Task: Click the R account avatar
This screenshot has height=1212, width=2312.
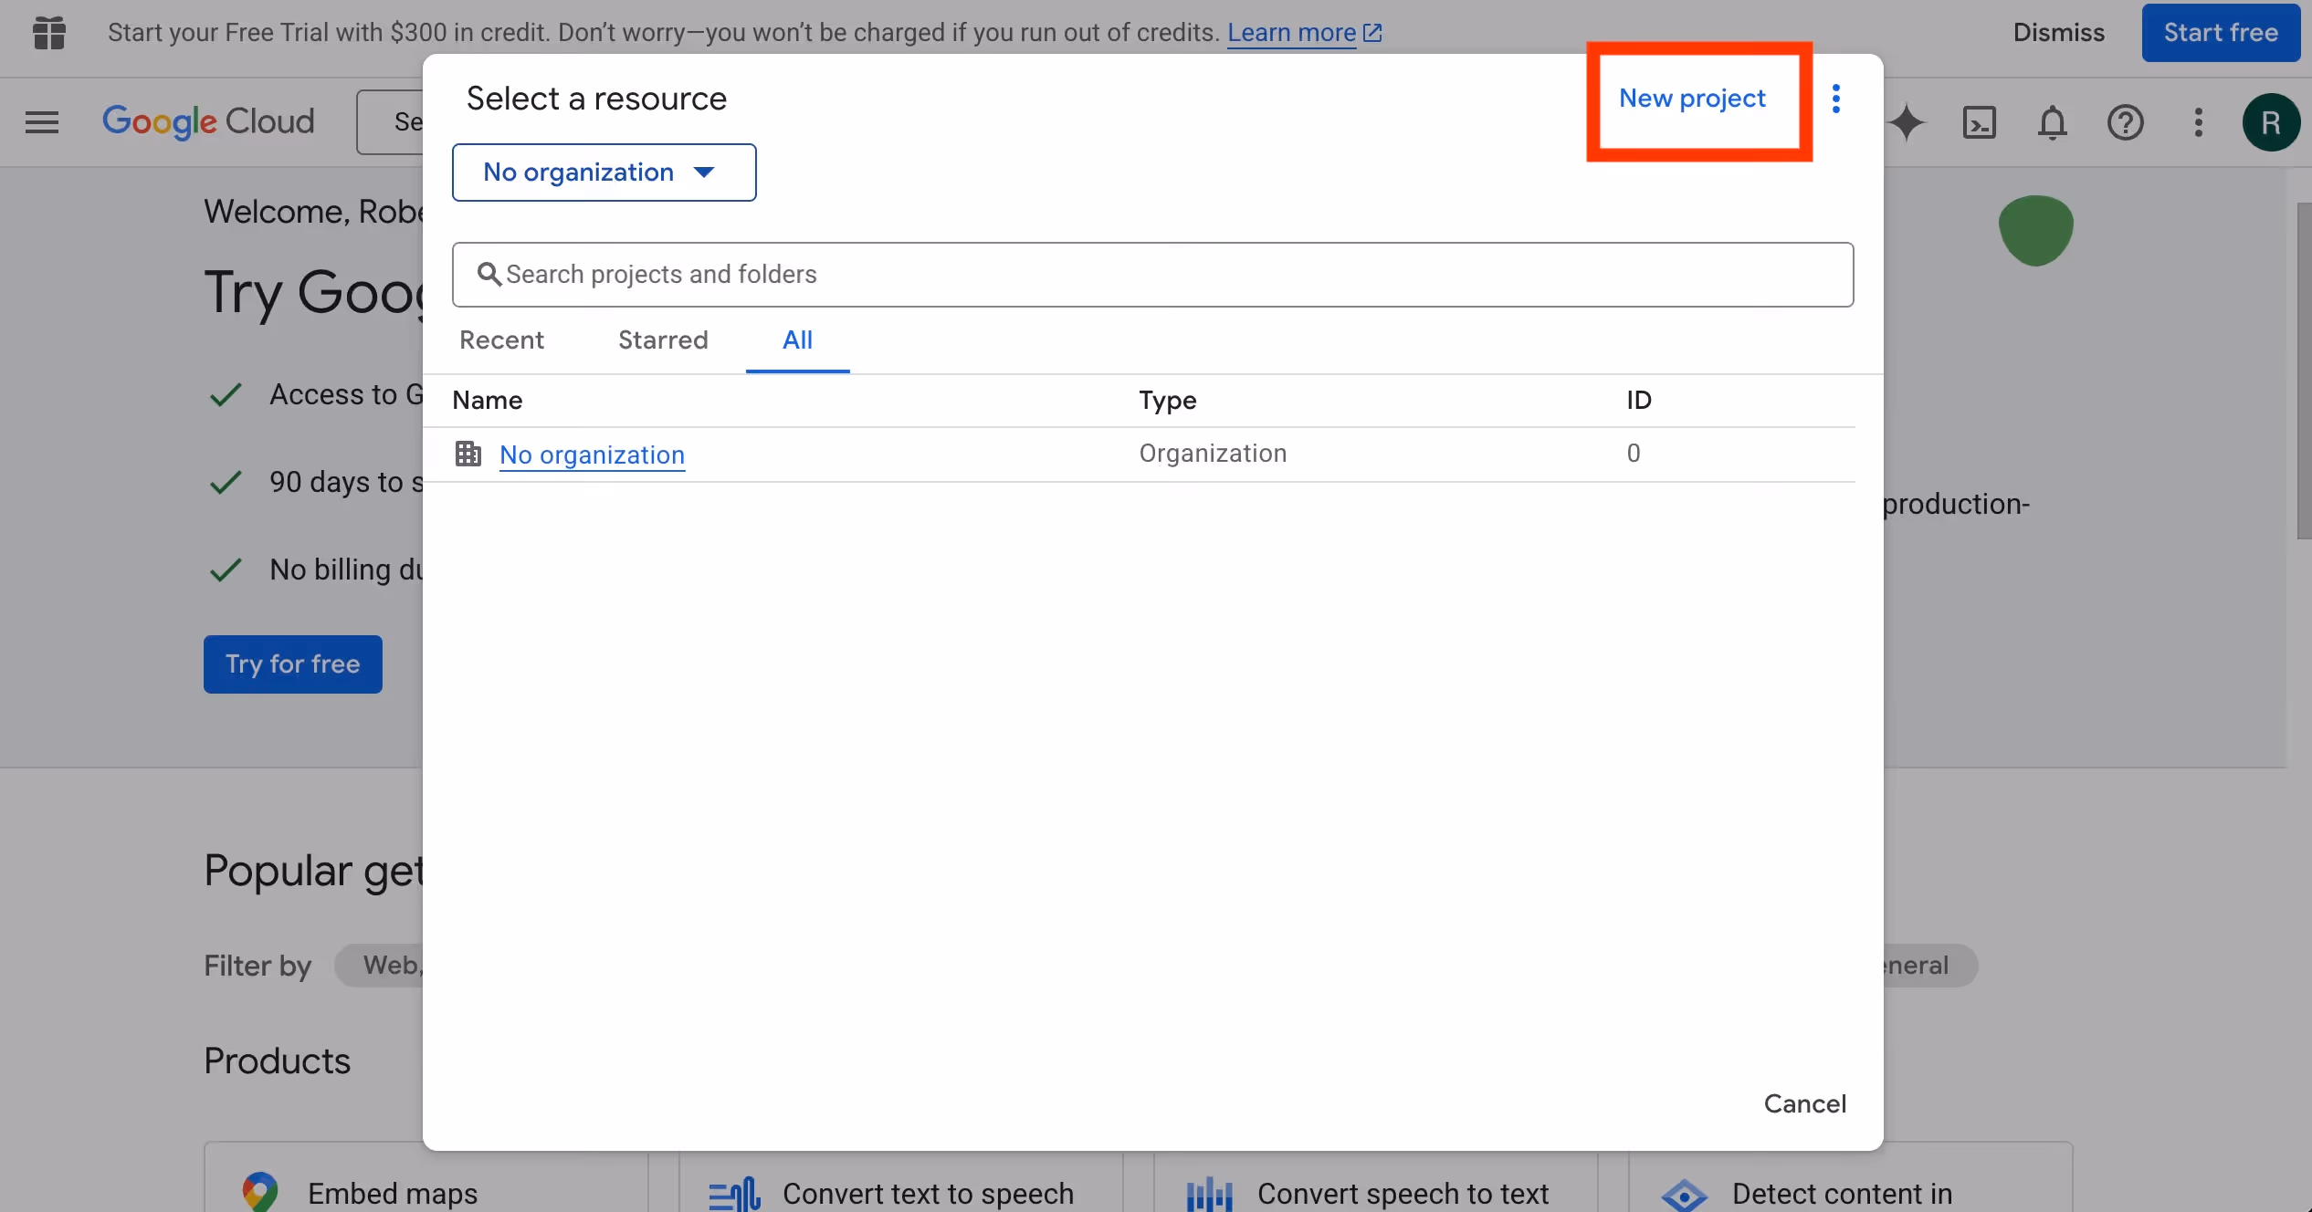Action: tap(2270, 121)
